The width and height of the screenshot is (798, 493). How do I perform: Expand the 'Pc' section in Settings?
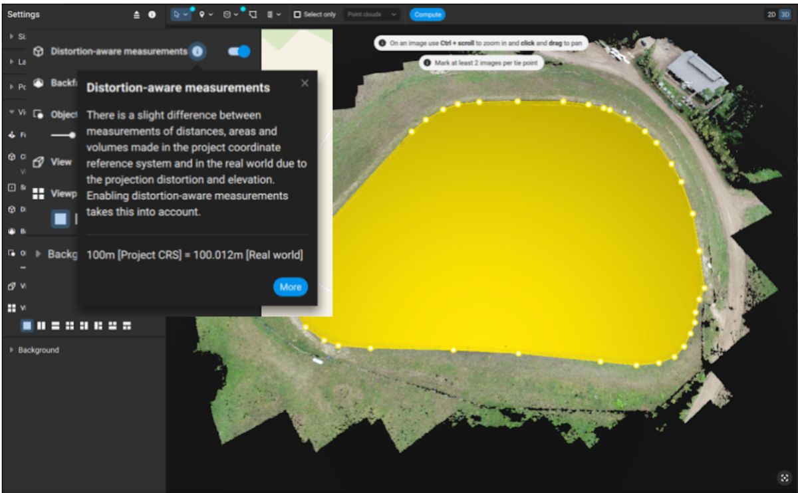tap(12, 87)
